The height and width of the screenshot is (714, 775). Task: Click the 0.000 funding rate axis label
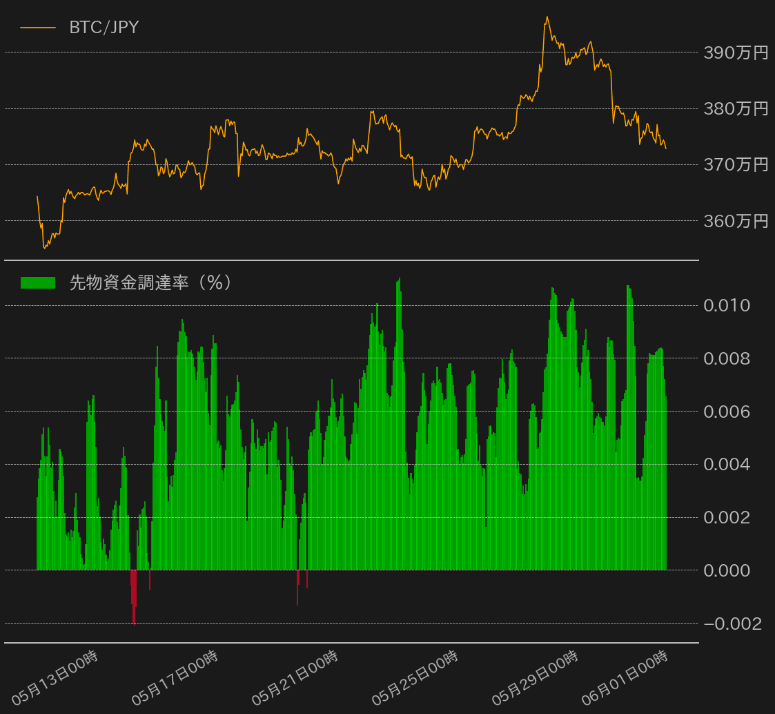pyautogui.click(x=726, y=570)
